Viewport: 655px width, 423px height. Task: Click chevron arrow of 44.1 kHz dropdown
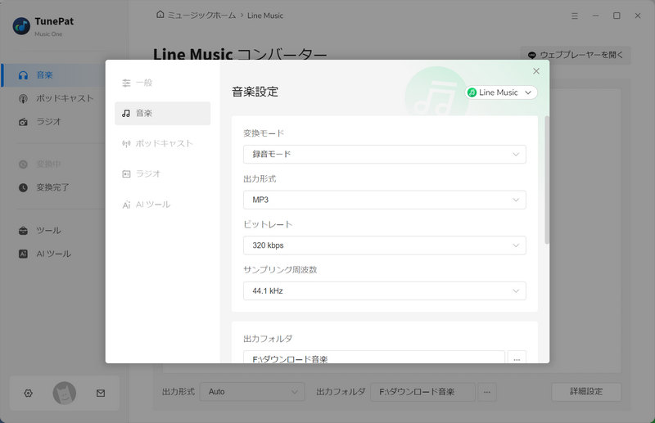point(516,291)
